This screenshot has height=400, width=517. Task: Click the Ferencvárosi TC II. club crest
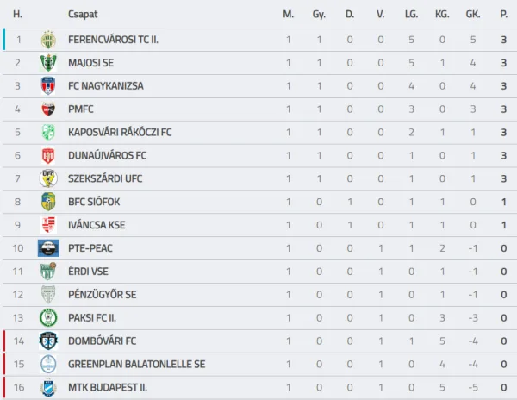[48, 40]
